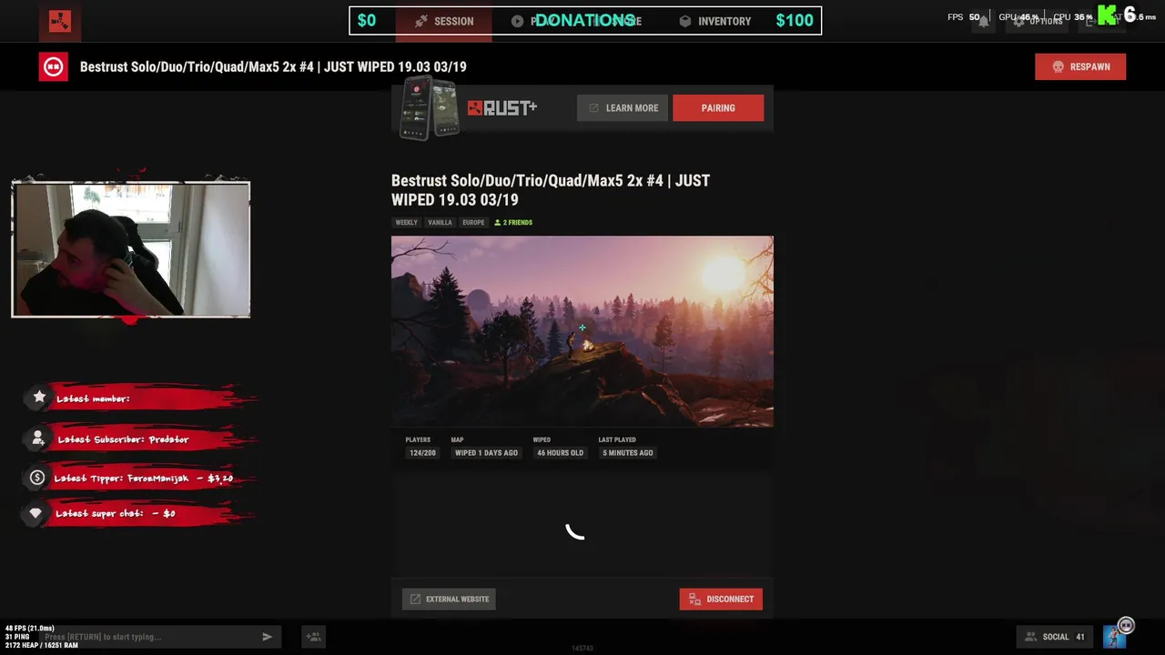Click the 5 MINUTES AGO last played value
The image size is (1165, 655).
click(x=627, y=452)
